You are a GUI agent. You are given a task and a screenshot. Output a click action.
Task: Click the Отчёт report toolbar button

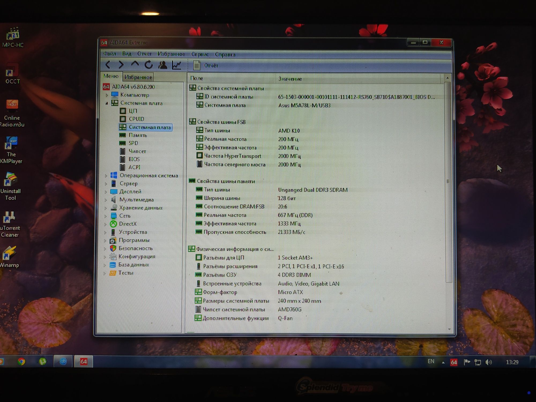[x=206, y=65]
